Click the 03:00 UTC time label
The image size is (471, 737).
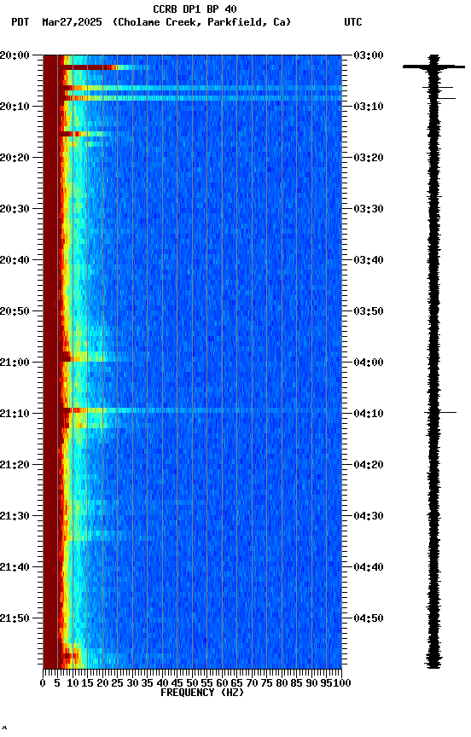tap(369, 55)
